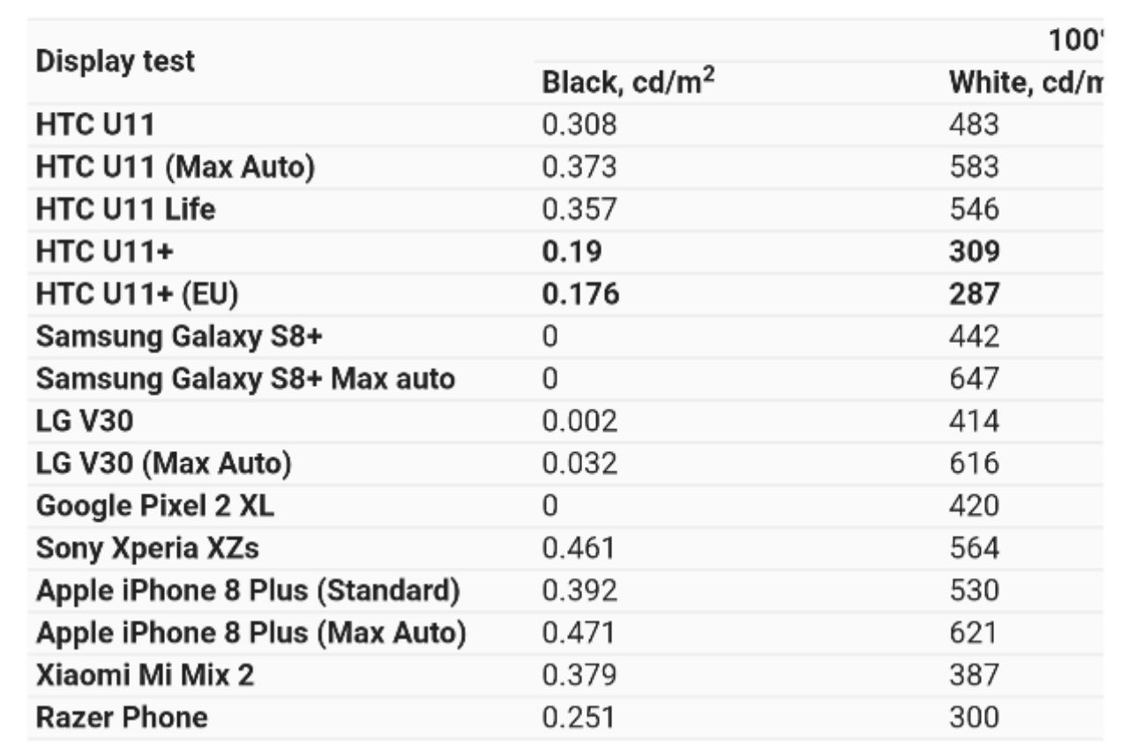Image resolution: width=1129 pixels, height=749 pixels.
Task: Click HTC U11 (Max Auto) row label
Action: point(176,167)
